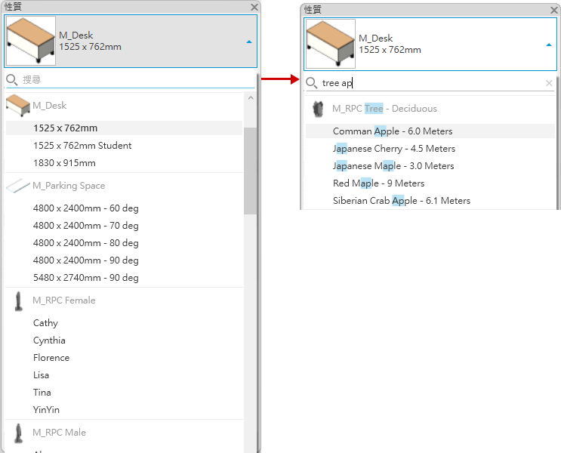Click the M_Parking Space family icon

(x=18, y=185)
